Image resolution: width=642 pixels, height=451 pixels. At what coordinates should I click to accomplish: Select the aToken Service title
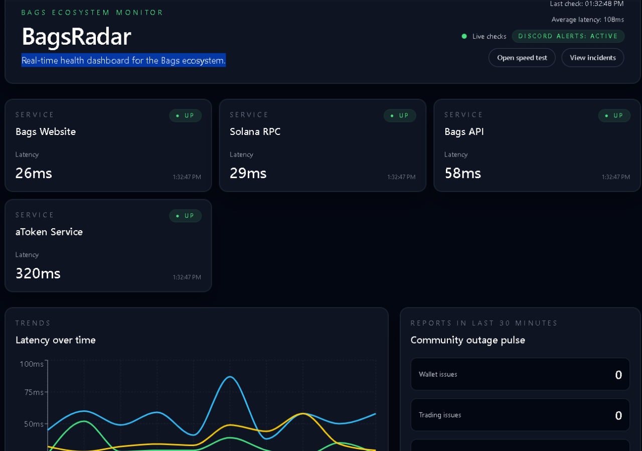49,232
